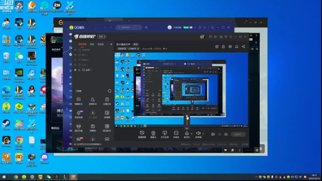Click the taskbar clock

coord(314,177)
